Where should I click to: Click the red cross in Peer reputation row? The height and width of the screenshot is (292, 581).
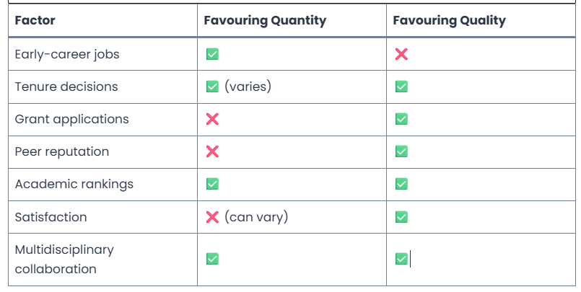pyautogui.click(x=212, y=151)
